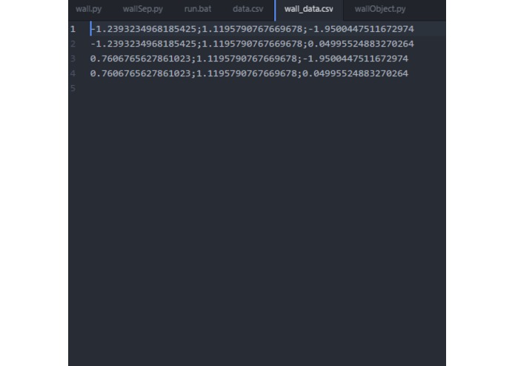
Task: Click line number 1 in gutter
Action: [73, 29]
